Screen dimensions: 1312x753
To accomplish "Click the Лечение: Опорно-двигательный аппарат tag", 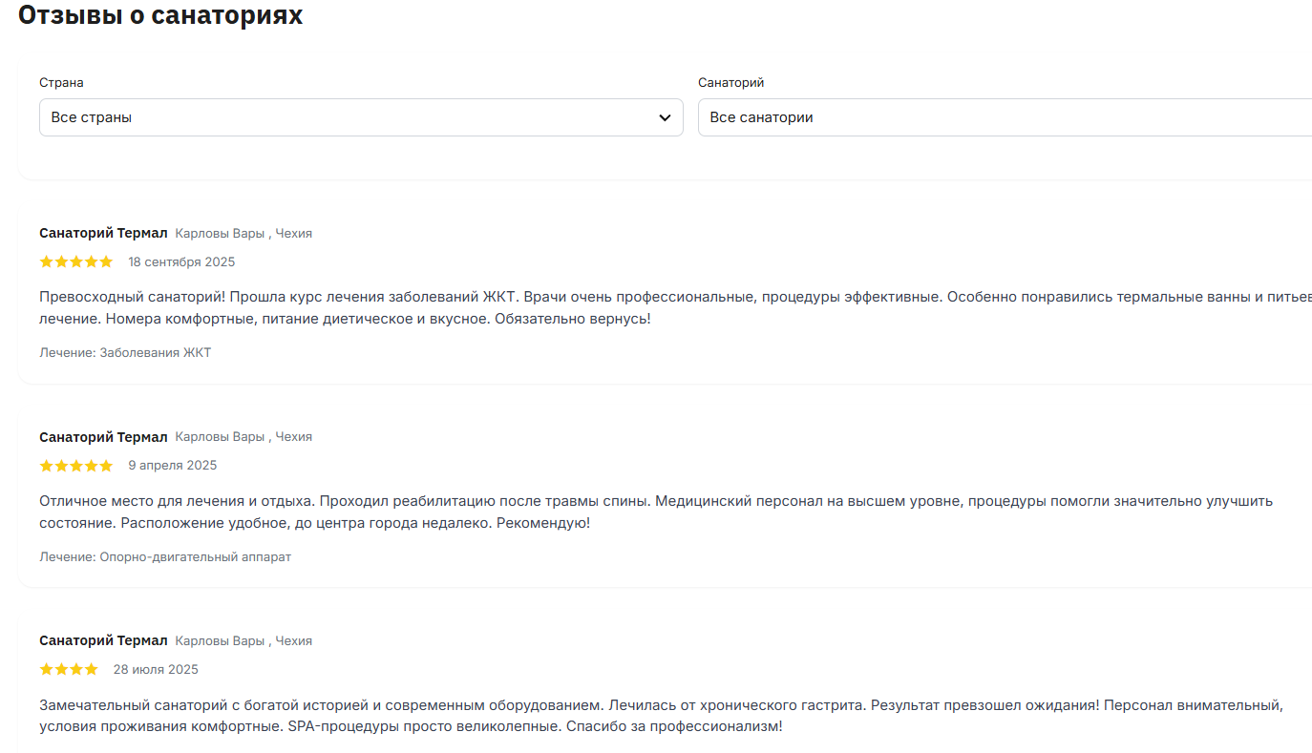I will tap(165, 557).
